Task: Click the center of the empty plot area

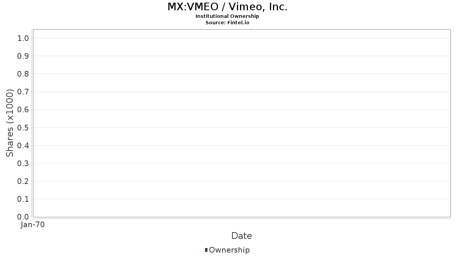Action: tap(242, 123)
